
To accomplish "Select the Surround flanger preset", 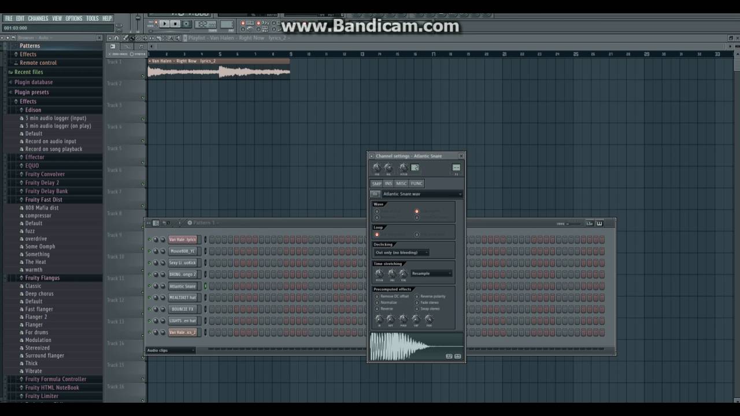I will pos(45,356).
